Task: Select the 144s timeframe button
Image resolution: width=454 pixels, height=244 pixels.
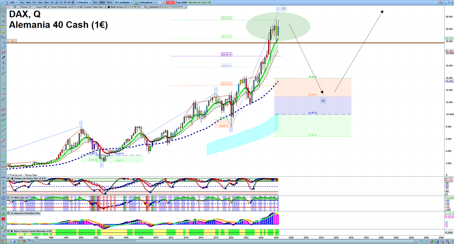Action: pos(28,3)
